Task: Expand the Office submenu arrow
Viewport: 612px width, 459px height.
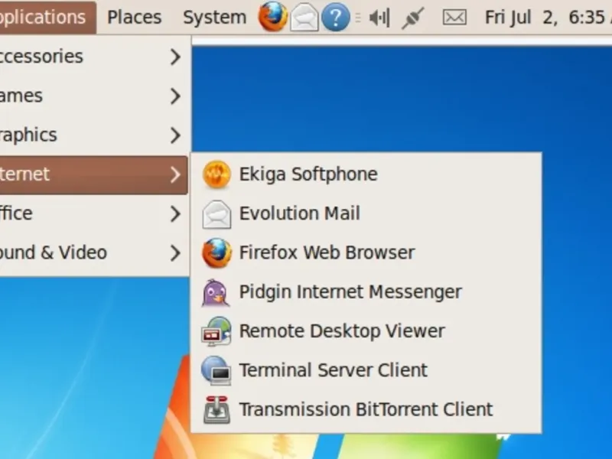Action: click(176, 214)
